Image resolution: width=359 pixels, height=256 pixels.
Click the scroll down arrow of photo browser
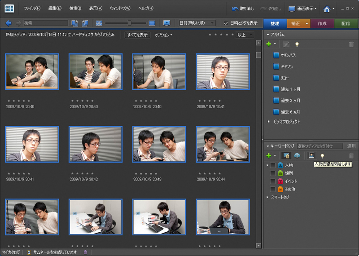click(x=258, y=246)
